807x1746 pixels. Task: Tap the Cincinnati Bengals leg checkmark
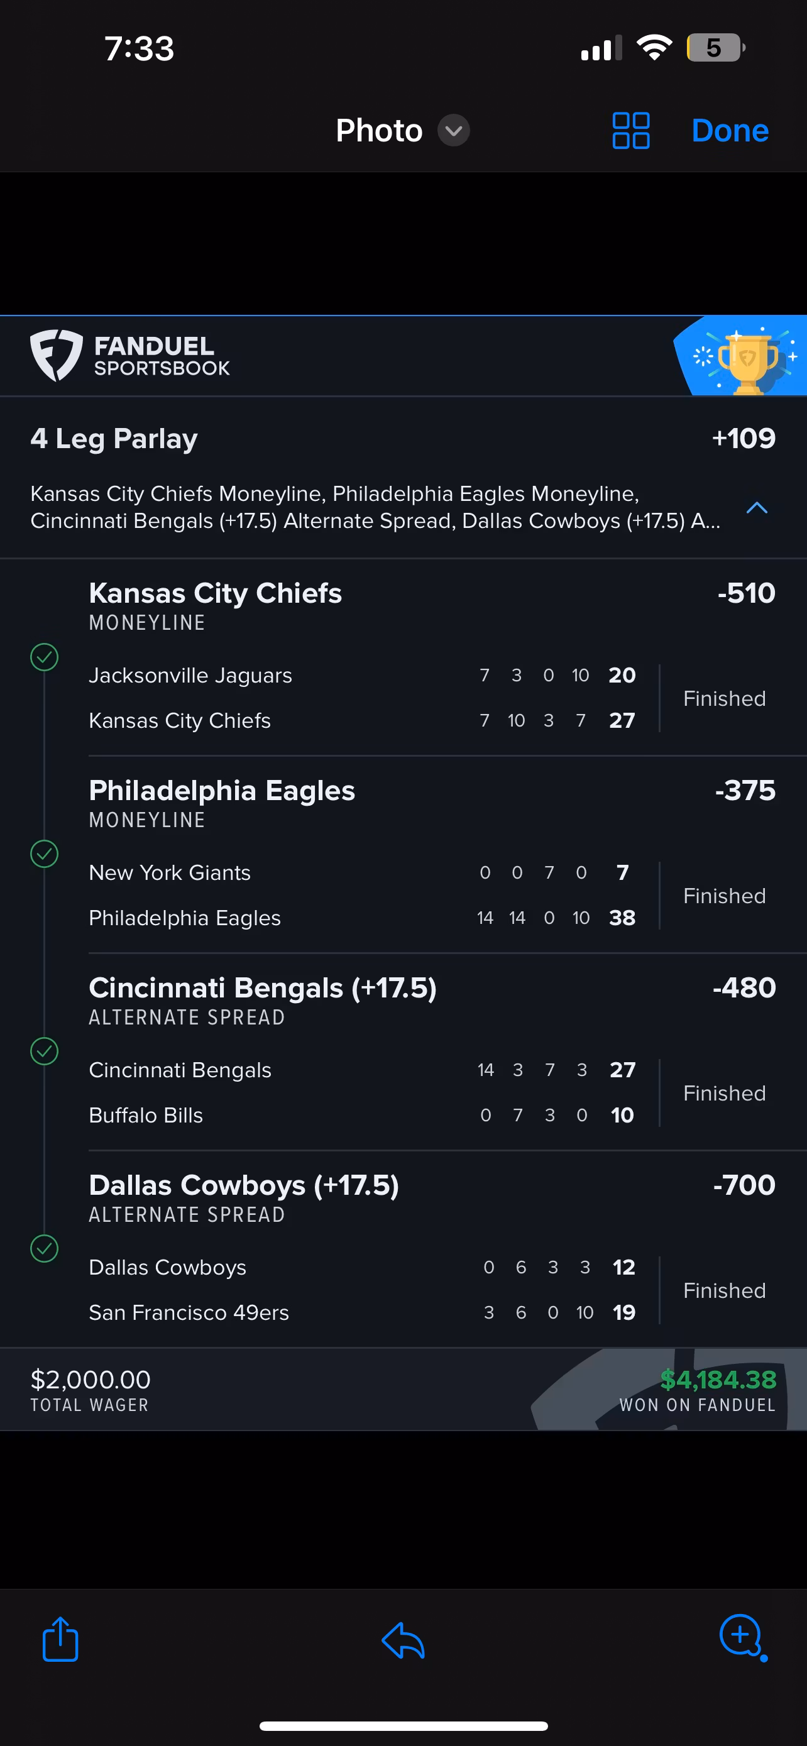tap(45, 1051)
